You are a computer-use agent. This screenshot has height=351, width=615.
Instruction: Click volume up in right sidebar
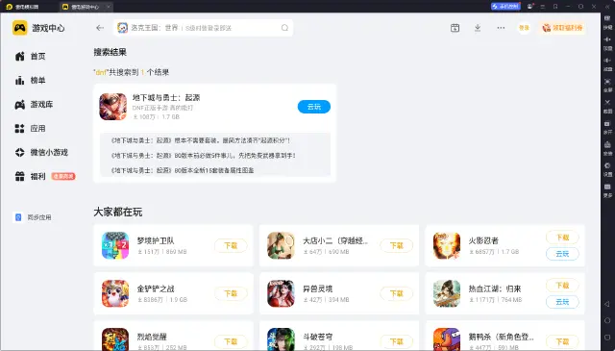[607, 42]
